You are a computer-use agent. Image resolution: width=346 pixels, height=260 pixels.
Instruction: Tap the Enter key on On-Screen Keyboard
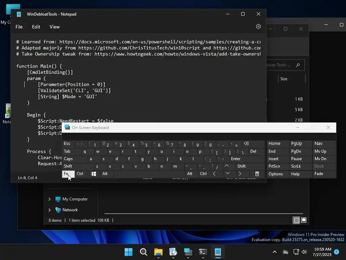tap(247, 159)
